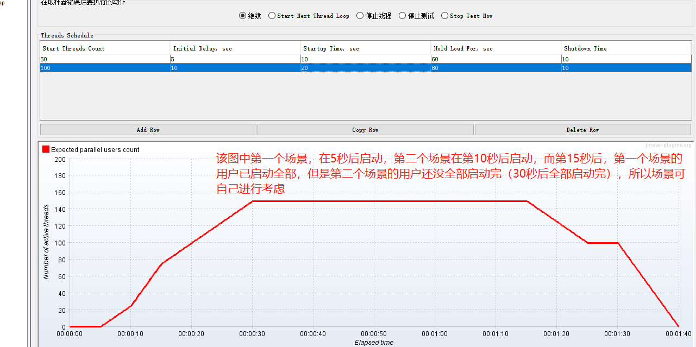696x347 pixels.
Task: Select the 停止线程 option
Action: click(x=359, y=15)
